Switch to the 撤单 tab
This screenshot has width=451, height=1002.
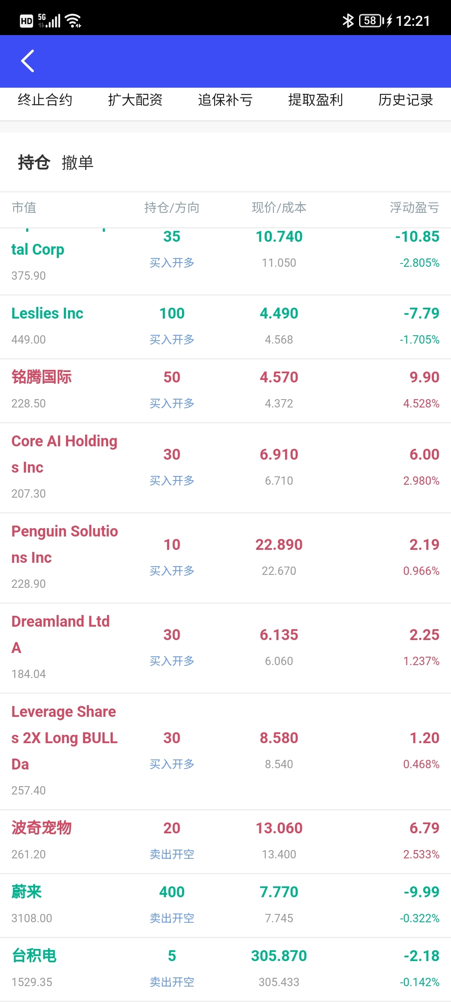click(x=78, y=162)
